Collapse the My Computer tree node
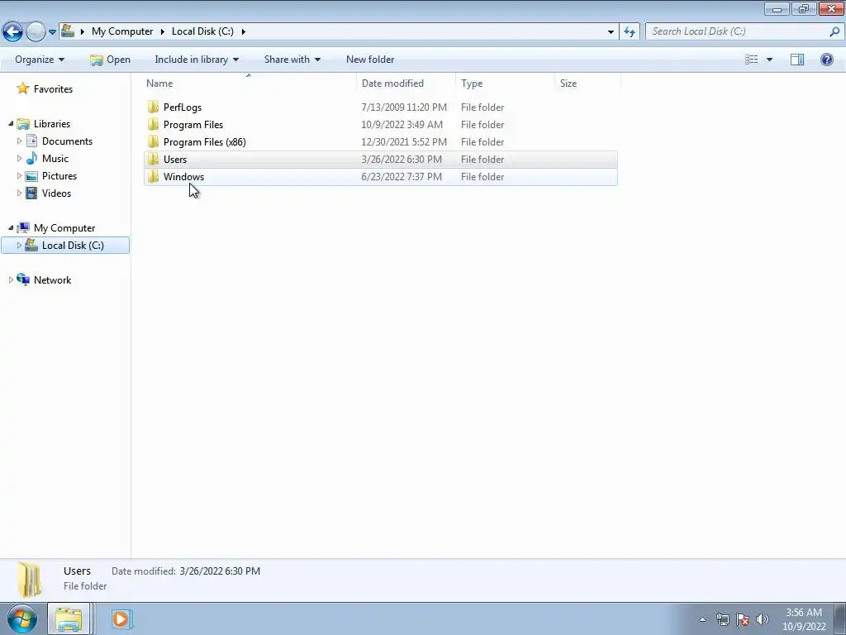 pos(11,228)
